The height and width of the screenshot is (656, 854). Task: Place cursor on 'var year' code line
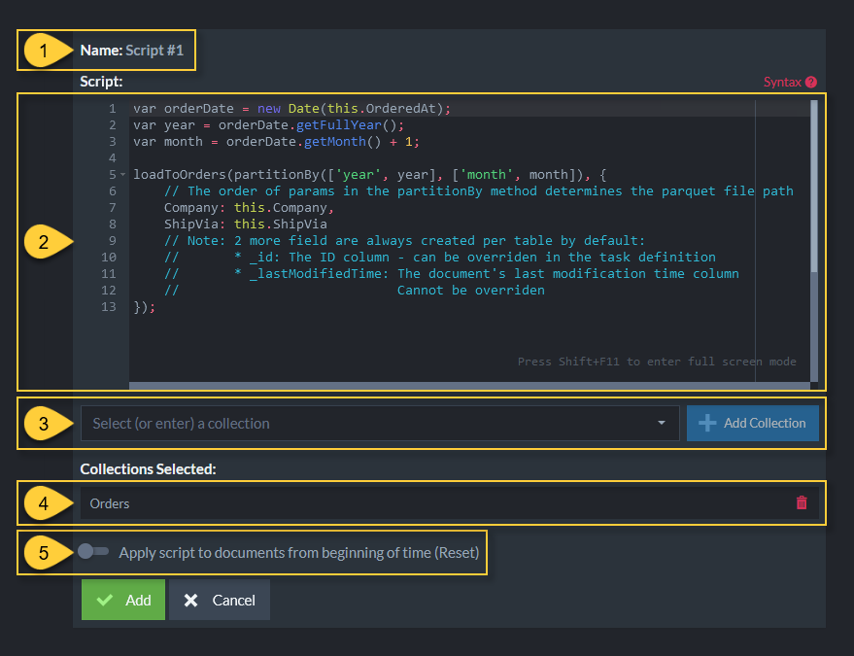[268, 124]
